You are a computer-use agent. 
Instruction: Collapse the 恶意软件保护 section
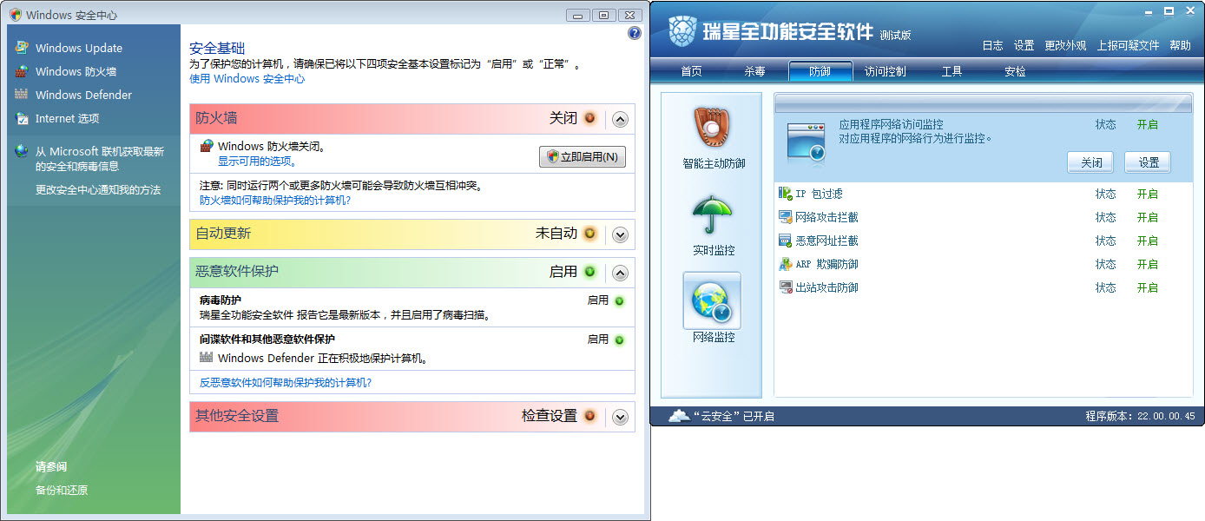tap(620, 273)
